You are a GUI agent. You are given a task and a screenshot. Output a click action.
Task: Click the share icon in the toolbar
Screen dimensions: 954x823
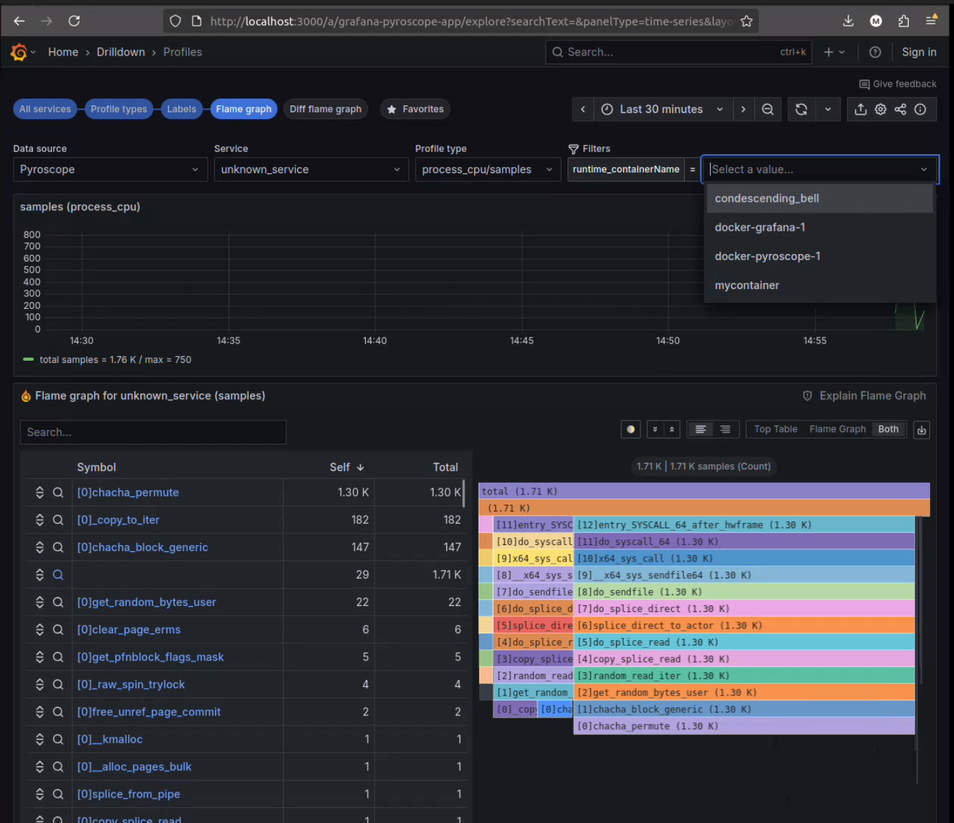coord(901,110)
